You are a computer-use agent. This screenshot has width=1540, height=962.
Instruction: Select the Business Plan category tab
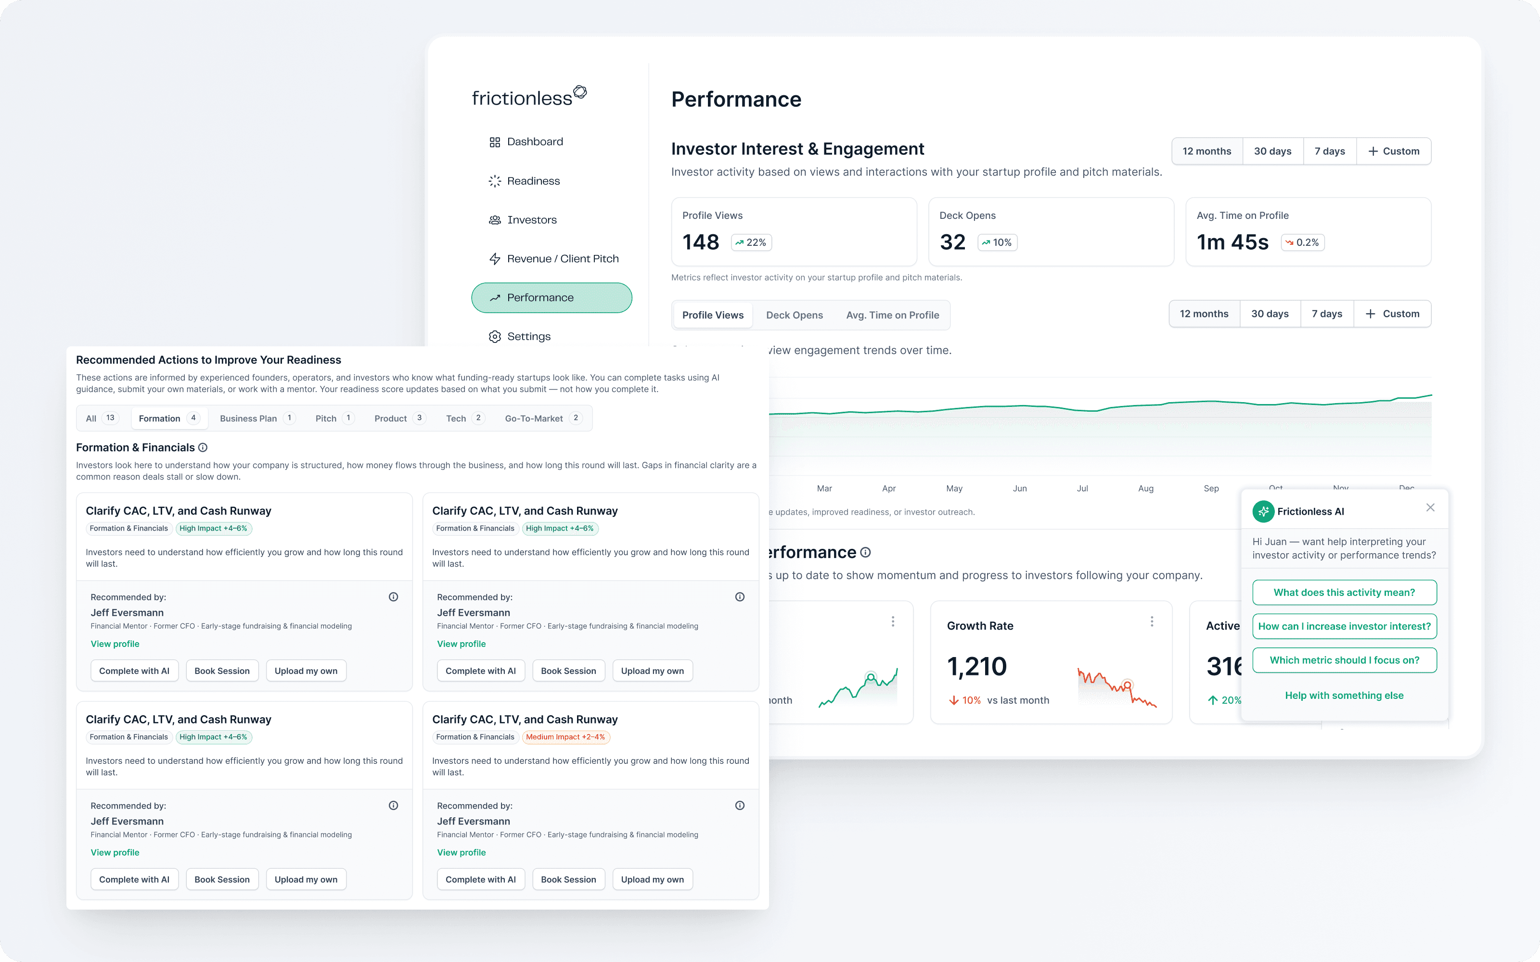pyautogui.click(x=248, y=418)
